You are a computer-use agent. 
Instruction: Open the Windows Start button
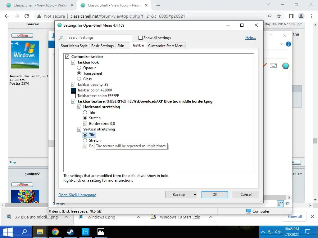tap(7, 232)
